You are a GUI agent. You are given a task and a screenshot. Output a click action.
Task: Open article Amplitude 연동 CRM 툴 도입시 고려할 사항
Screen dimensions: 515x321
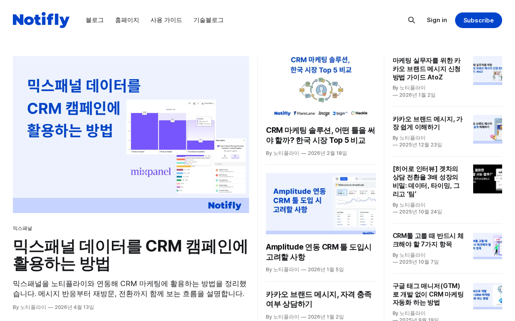pyautogui.click(x=321, y=252)
